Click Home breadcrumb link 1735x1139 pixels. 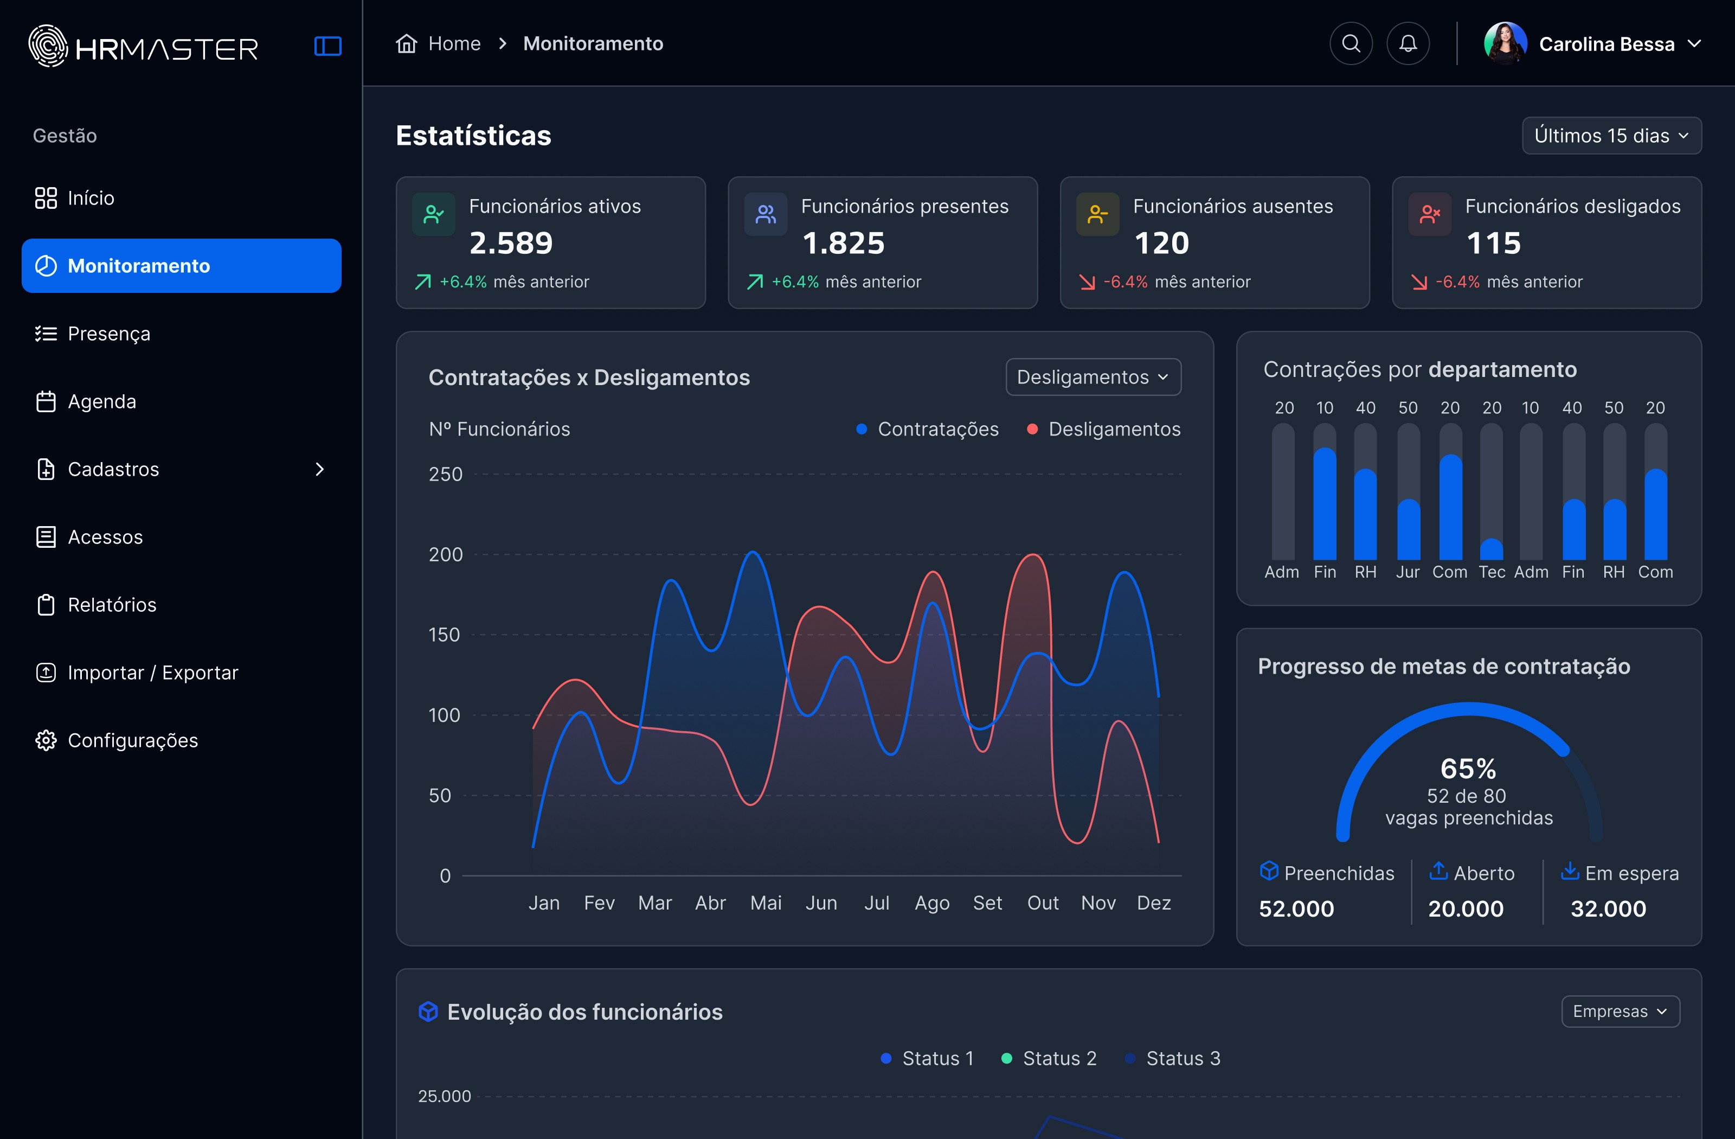(454, 44)
